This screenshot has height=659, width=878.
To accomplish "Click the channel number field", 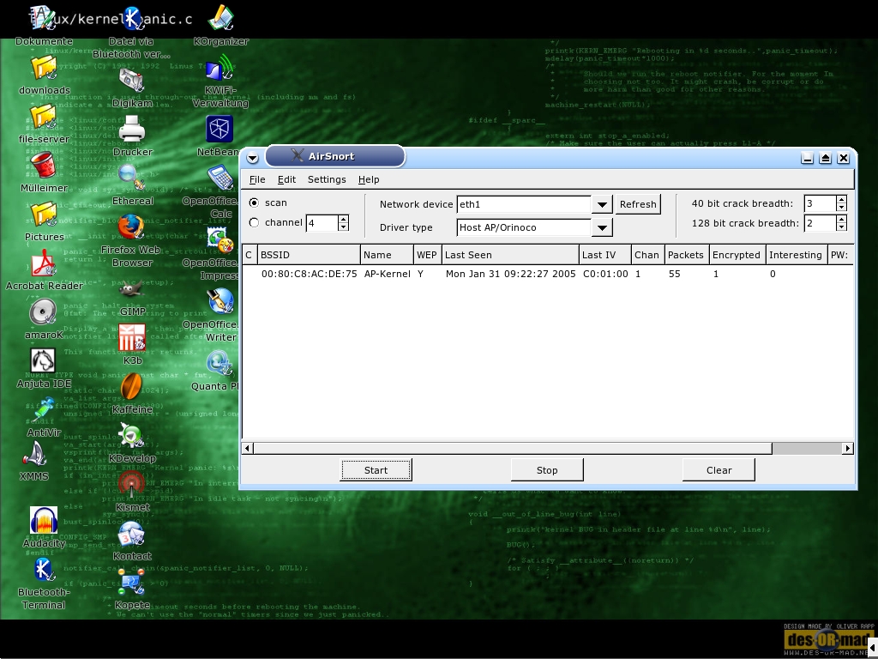I will point(322,223).
